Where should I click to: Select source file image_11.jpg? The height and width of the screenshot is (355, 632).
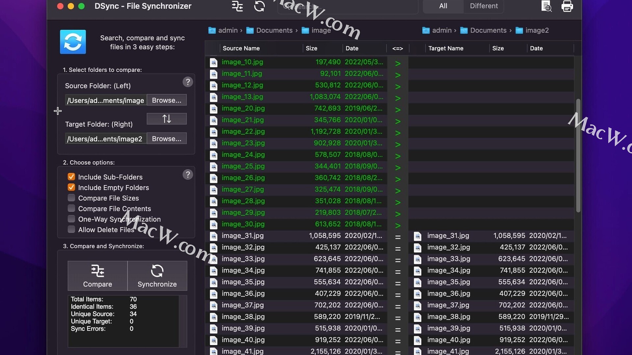tap(242, 74)
